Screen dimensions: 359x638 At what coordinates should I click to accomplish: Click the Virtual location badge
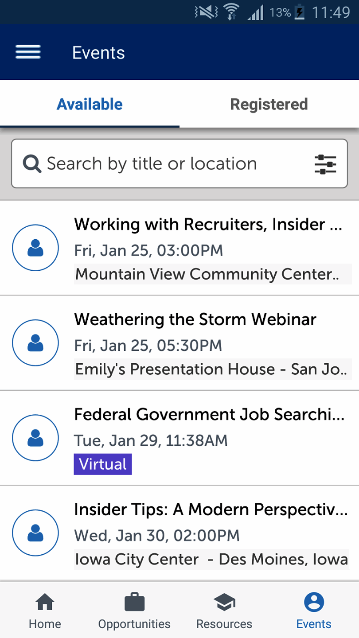coord(103,464)
